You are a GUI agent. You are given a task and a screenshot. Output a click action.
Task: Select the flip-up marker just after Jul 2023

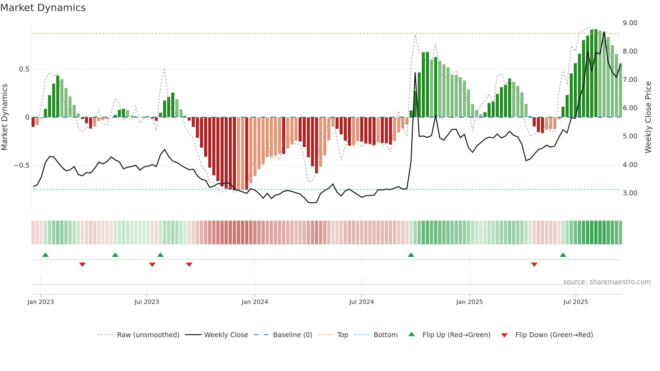click(160, 255)
